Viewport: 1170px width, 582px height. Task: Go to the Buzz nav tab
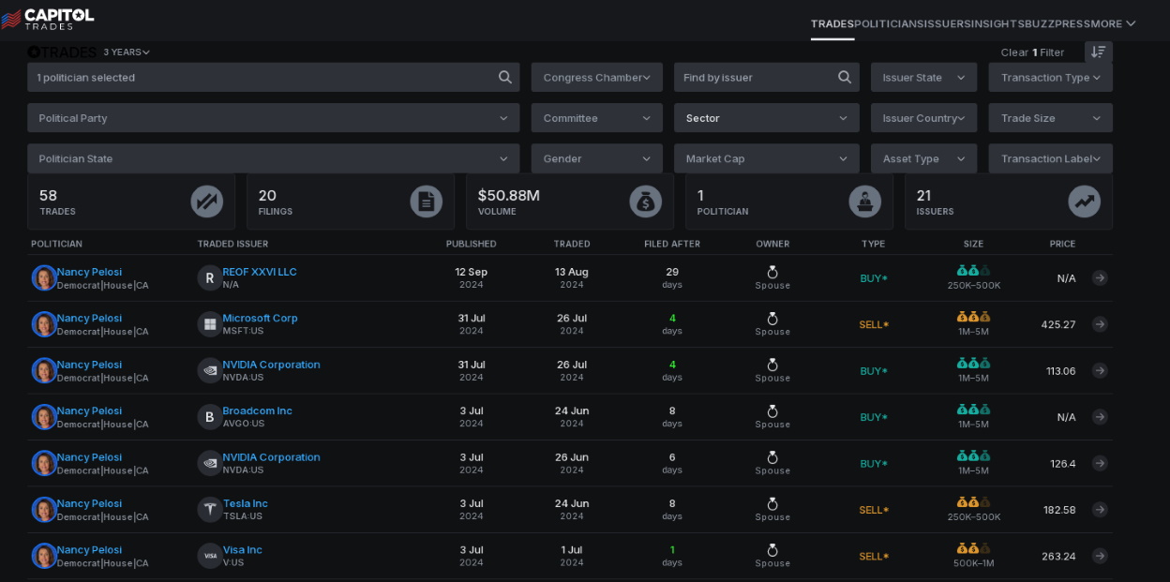(x=1040, y=23)
